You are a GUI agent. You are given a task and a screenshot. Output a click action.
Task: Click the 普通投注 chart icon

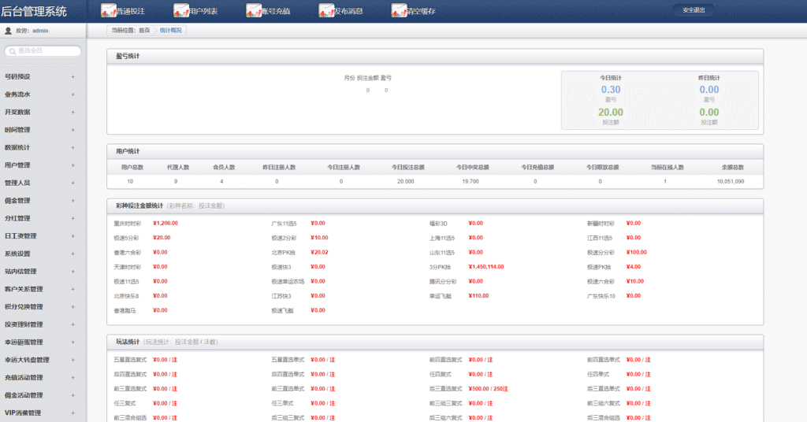(109, 10)
